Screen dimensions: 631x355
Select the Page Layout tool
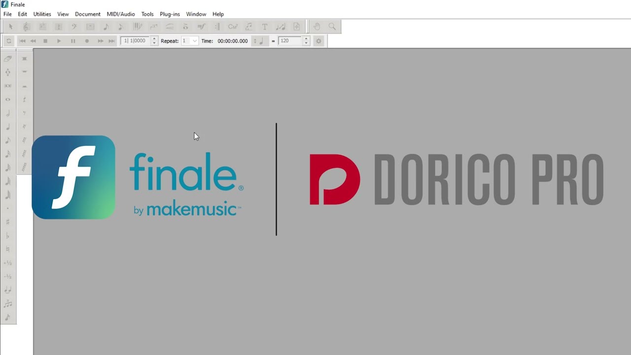[296, 27]
